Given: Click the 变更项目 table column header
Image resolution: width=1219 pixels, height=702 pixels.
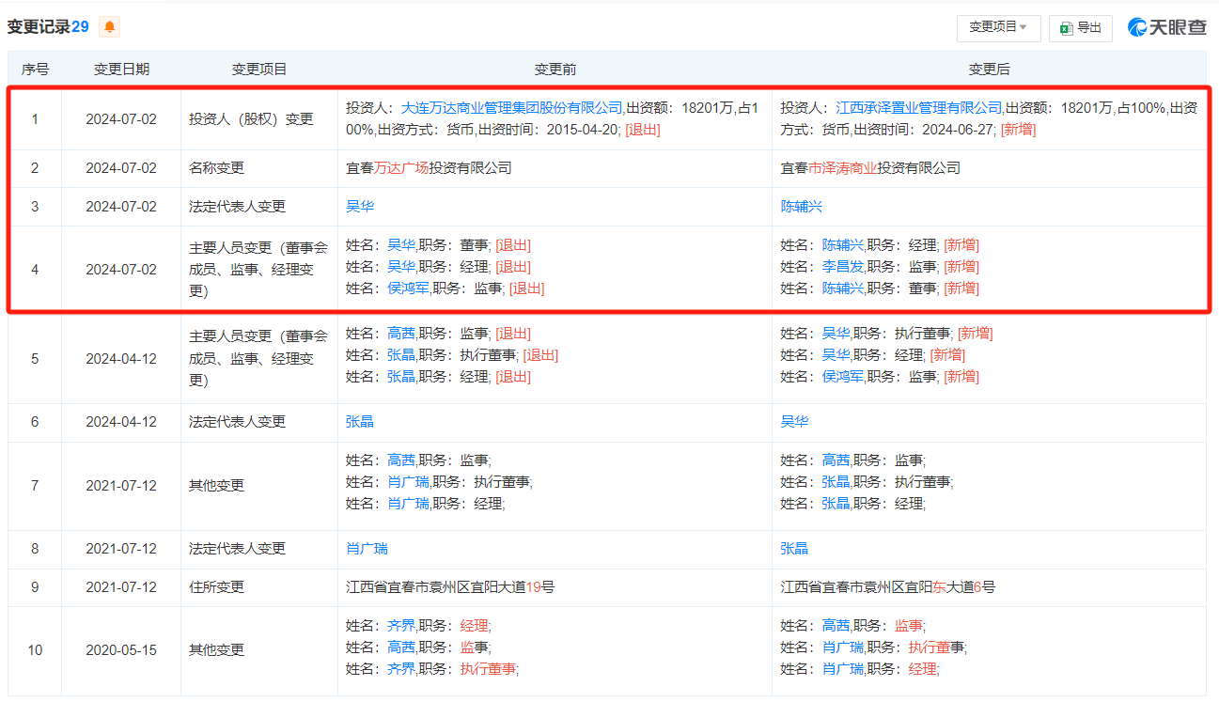Looking at the screenshot, I should 259,70.
